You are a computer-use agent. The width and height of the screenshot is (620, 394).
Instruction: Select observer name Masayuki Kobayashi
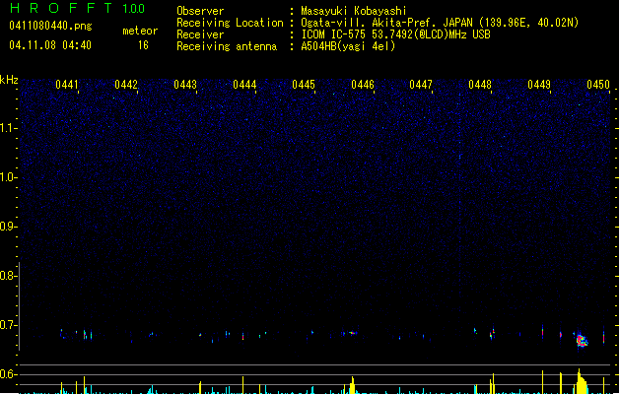coord(354,11)
